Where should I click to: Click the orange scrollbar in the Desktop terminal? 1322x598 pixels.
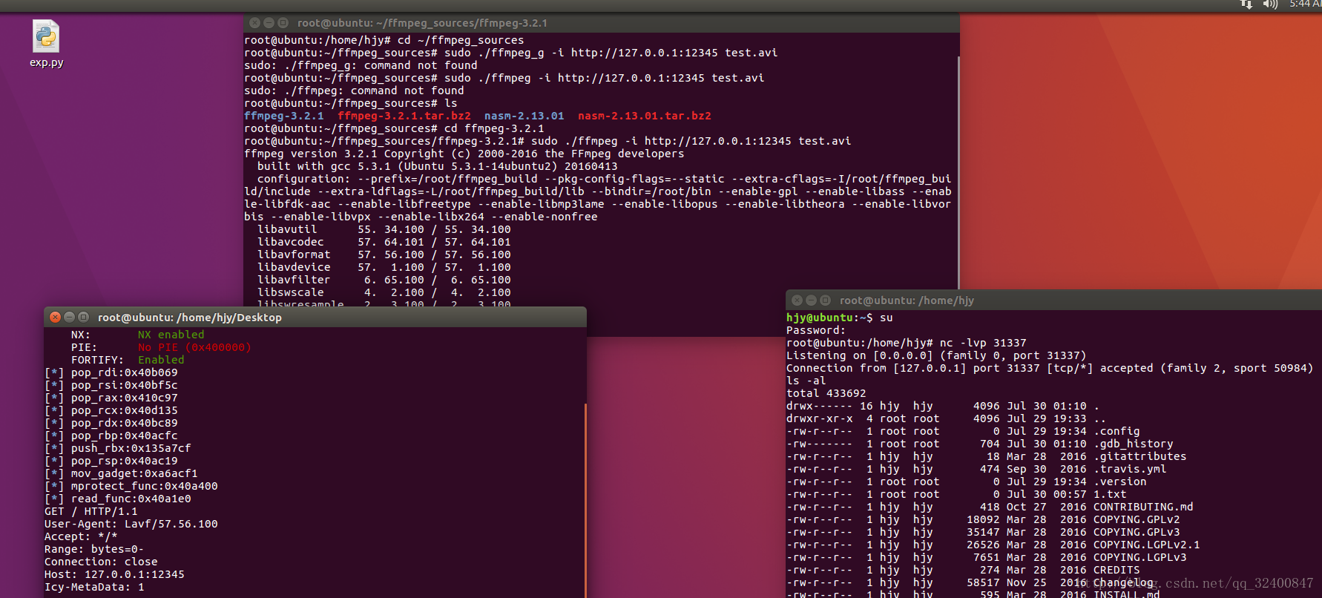click(x=585, y=501)
